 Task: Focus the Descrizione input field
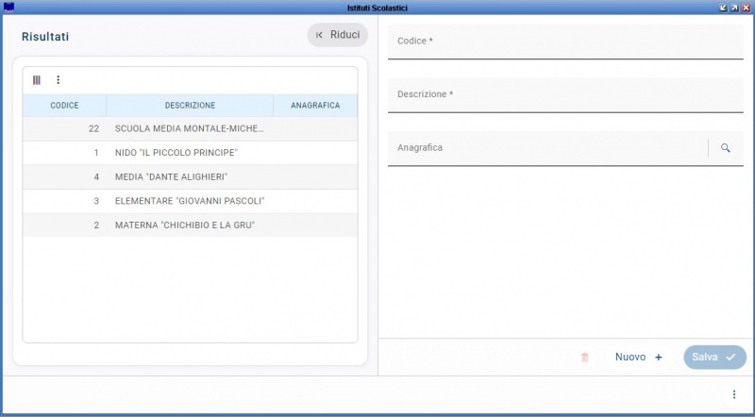point(565,95)
